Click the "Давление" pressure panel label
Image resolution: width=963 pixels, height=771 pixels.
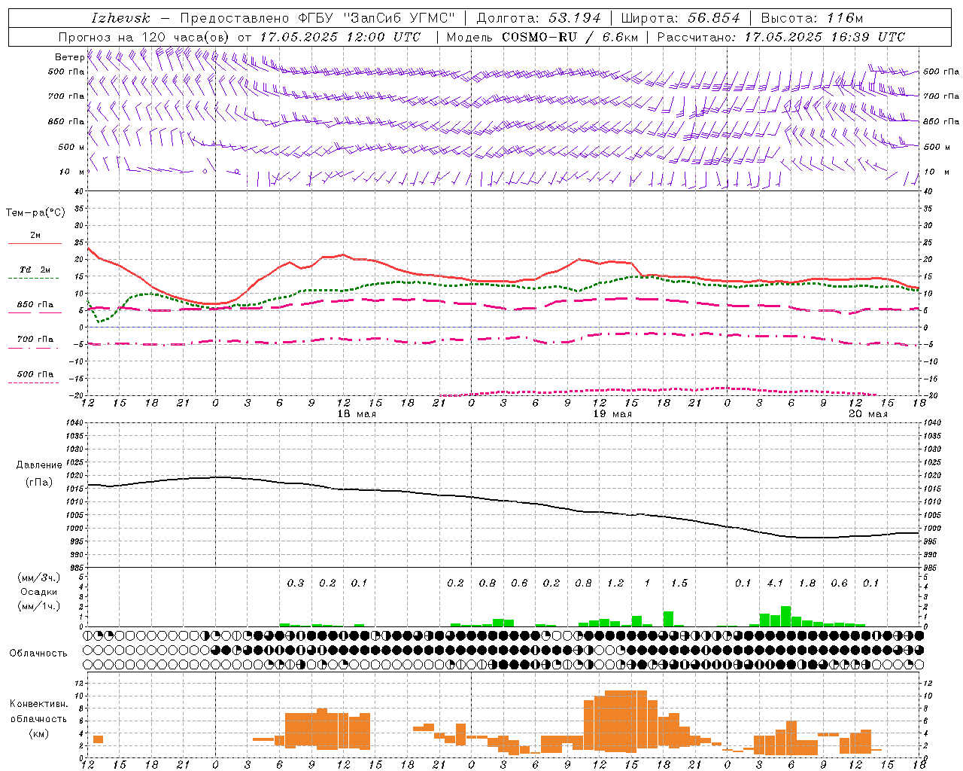(x=39, y=465)
